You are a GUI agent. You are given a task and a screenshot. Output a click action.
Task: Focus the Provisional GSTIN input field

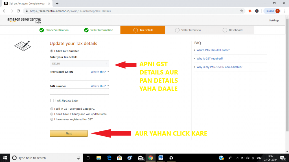coord(79,77)
